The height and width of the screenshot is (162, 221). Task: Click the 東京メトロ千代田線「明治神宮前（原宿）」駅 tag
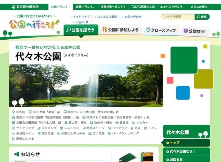click(46, 117)
